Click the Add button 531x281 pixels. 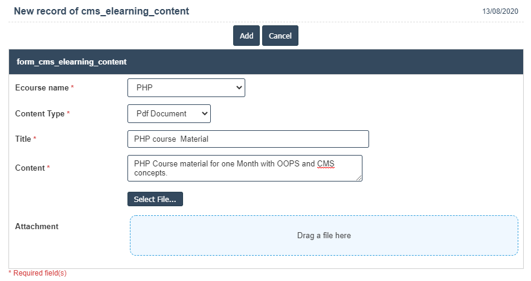pyautogui.click(x=246, y=36)
